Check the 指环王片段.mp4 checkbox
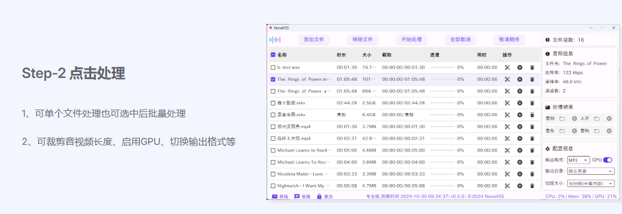The width and height of the screenshot is (622, 214). 273,138
